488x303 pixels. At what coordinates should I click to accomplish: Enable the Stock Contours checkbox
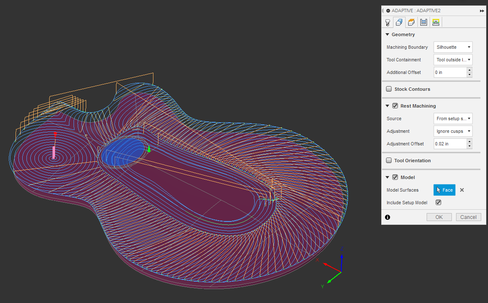click(x=389, y=89)
